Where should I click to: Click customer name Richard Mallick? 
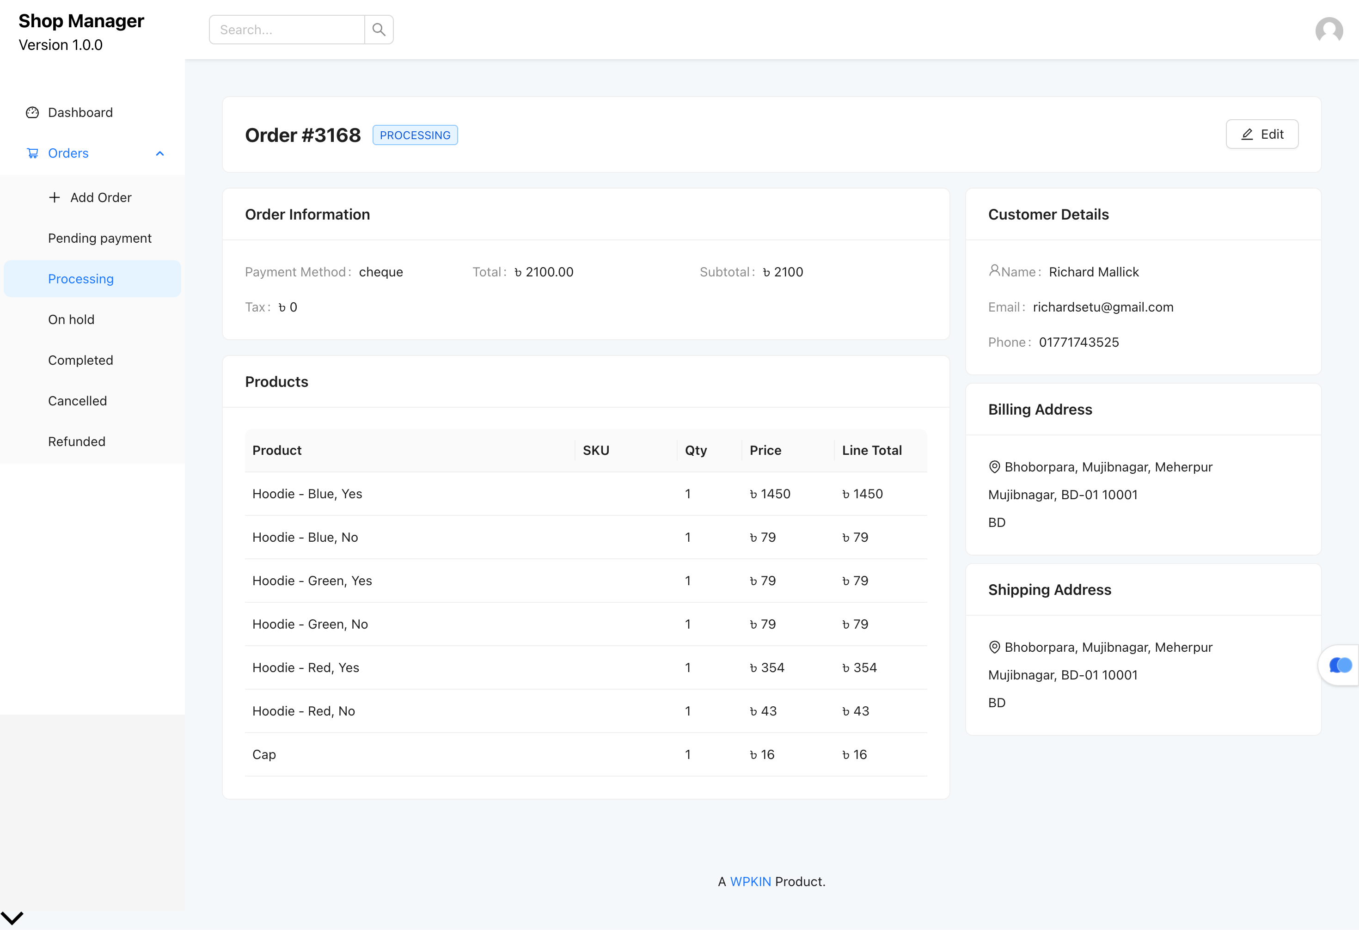pos(1094,272)
